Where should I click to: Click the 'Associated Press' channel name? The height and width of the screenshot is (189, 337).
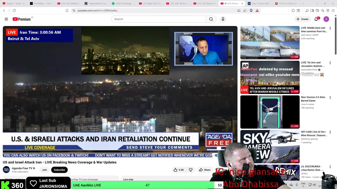pyautogui.click(x=309, y=70)
